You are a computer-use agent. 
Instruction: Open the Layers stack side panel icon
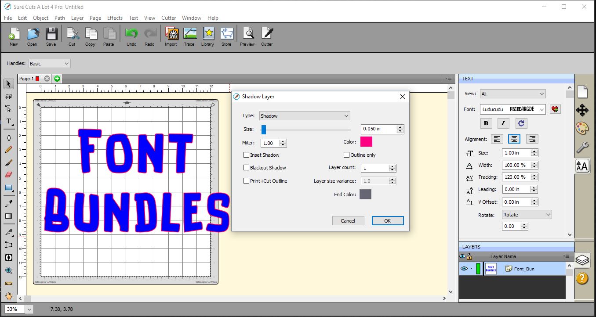[x=582, y=260]
